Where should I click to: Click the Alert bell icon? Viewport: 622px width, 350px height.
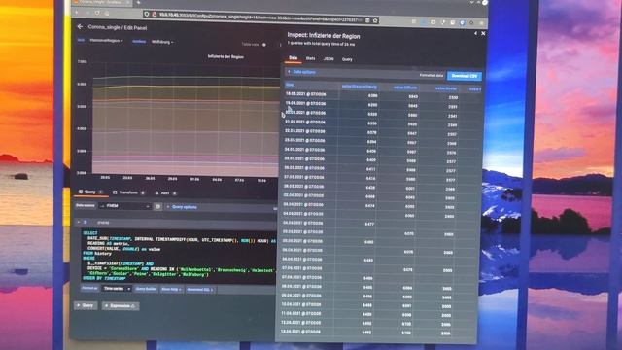coord(156,193)
